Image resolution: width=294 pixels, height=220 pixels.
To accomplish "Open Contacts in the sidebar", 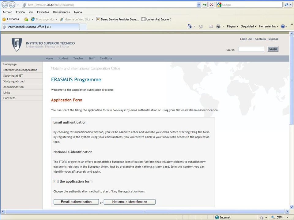I will 21,98.
